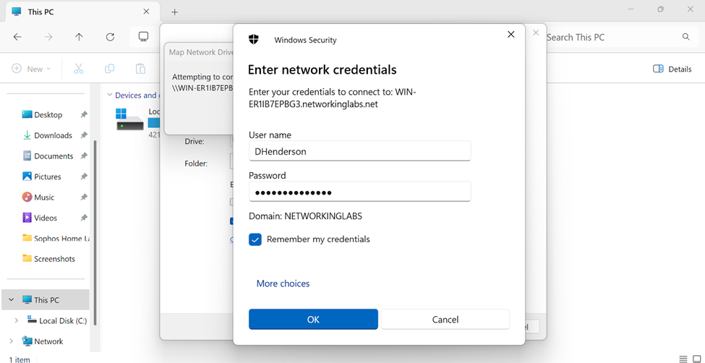The image size is (705, 363).
Task: Toggle the Details pane button
Action: (672, 69)
